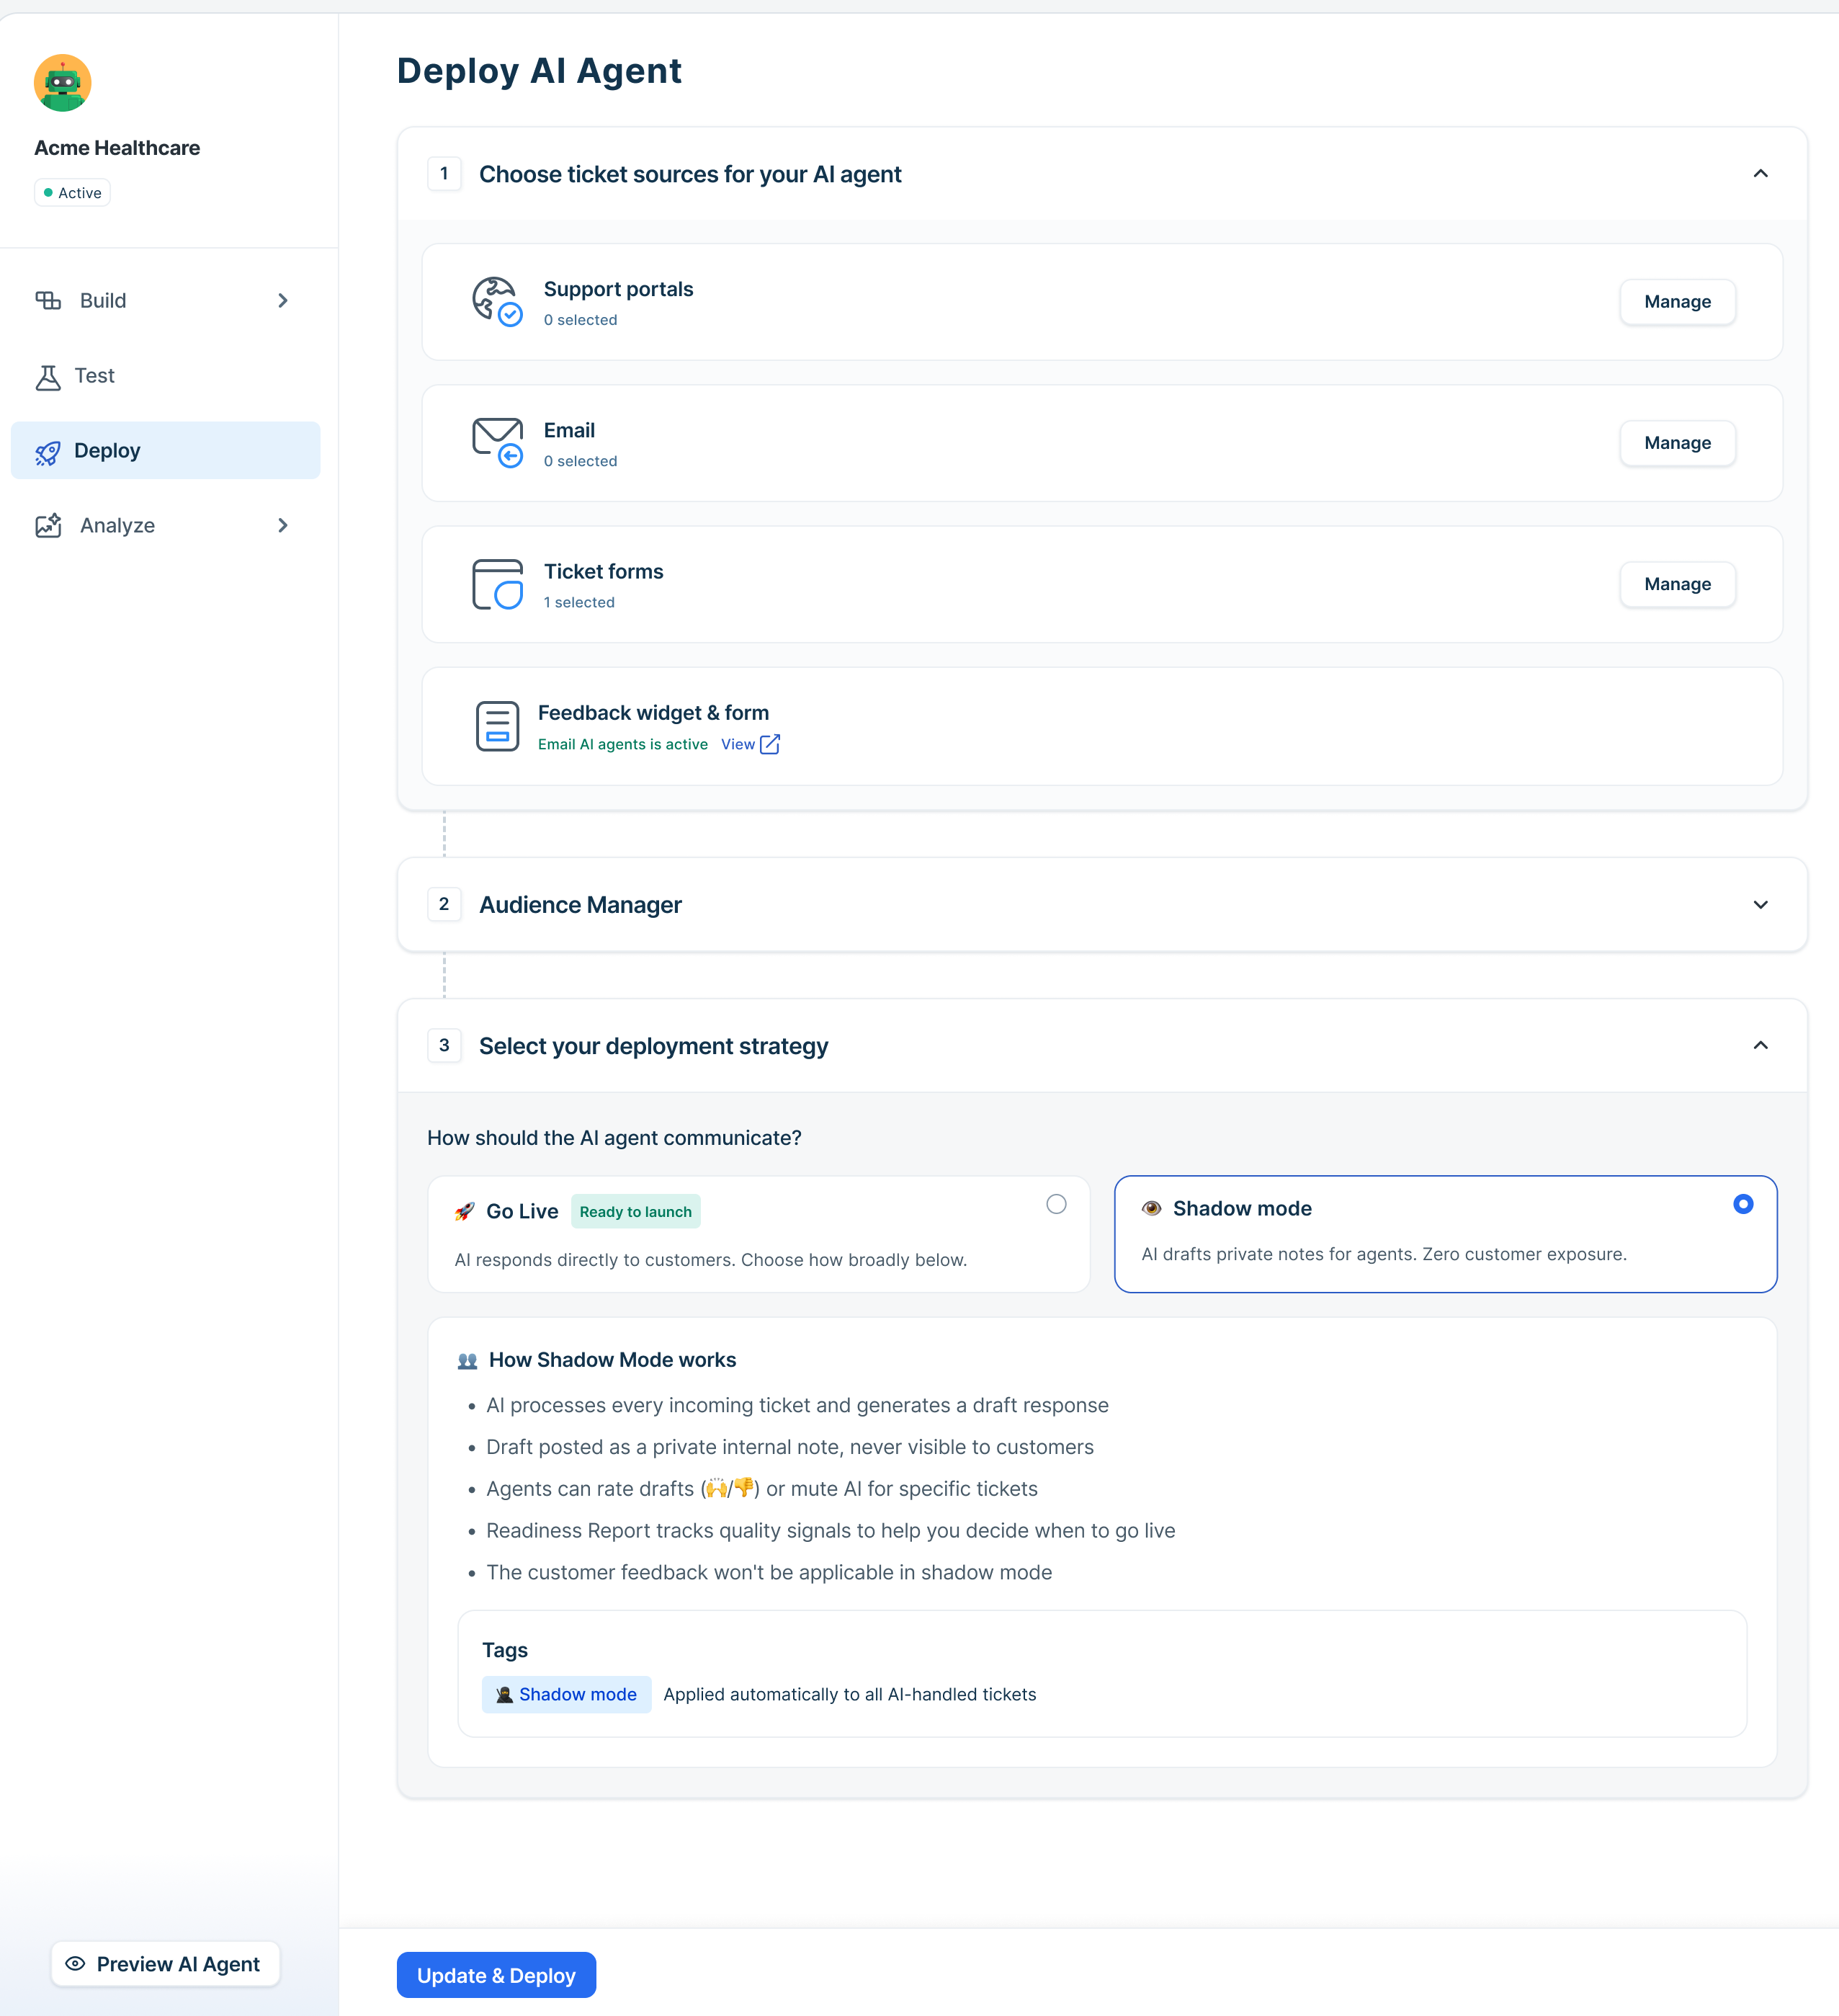1839x2016 pixels.
Task: Click the step 2 number badge
Action: [x=444, y=904]
